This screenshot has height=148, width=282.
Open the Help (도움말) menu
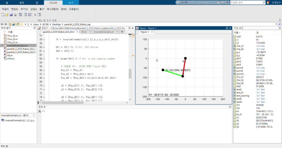(74, 9)
